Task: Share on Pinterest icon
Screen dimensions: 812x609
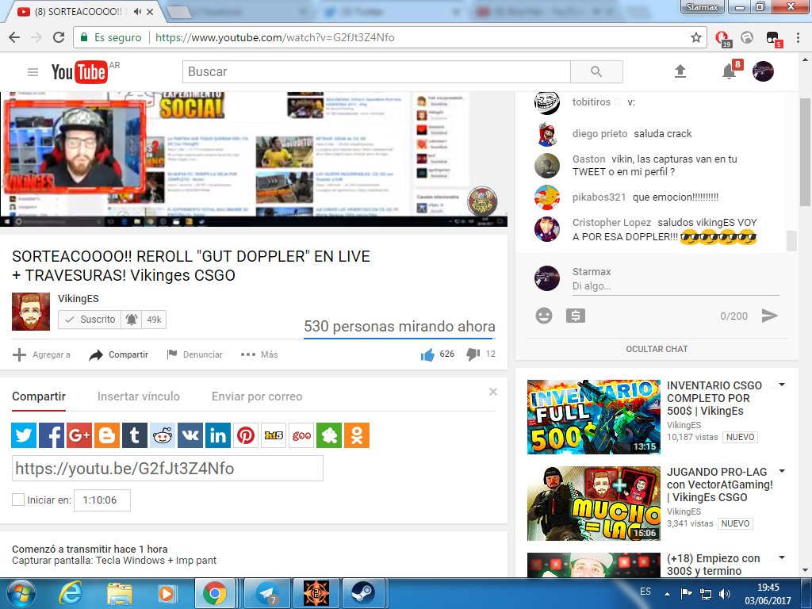Action: point(246,435)
